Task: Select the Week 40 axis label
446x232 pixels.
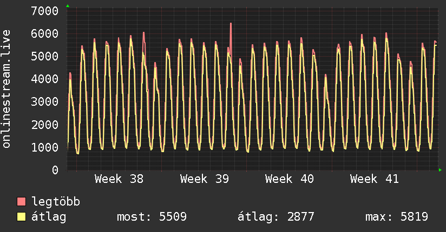Action: [x=290, y=179]
